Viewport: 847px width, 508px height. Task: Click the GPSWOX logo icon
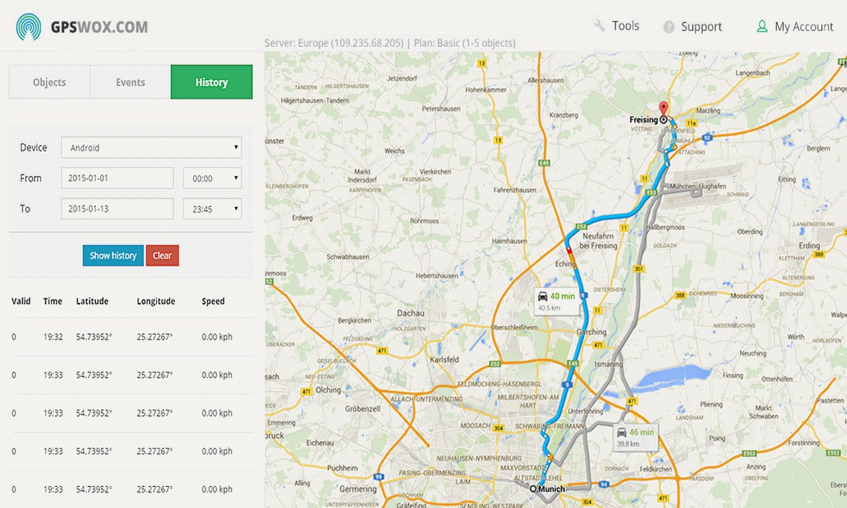pos(26,26)
